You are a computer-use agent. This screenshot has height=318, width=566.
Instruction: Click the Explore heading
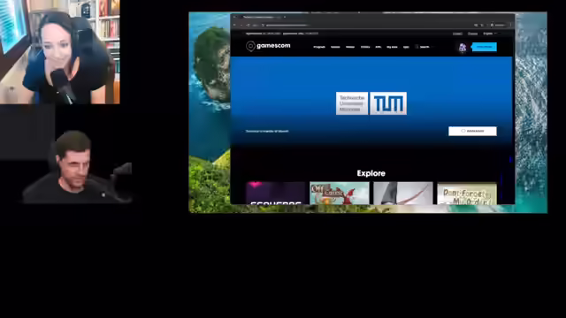click(x=371, y=173)
